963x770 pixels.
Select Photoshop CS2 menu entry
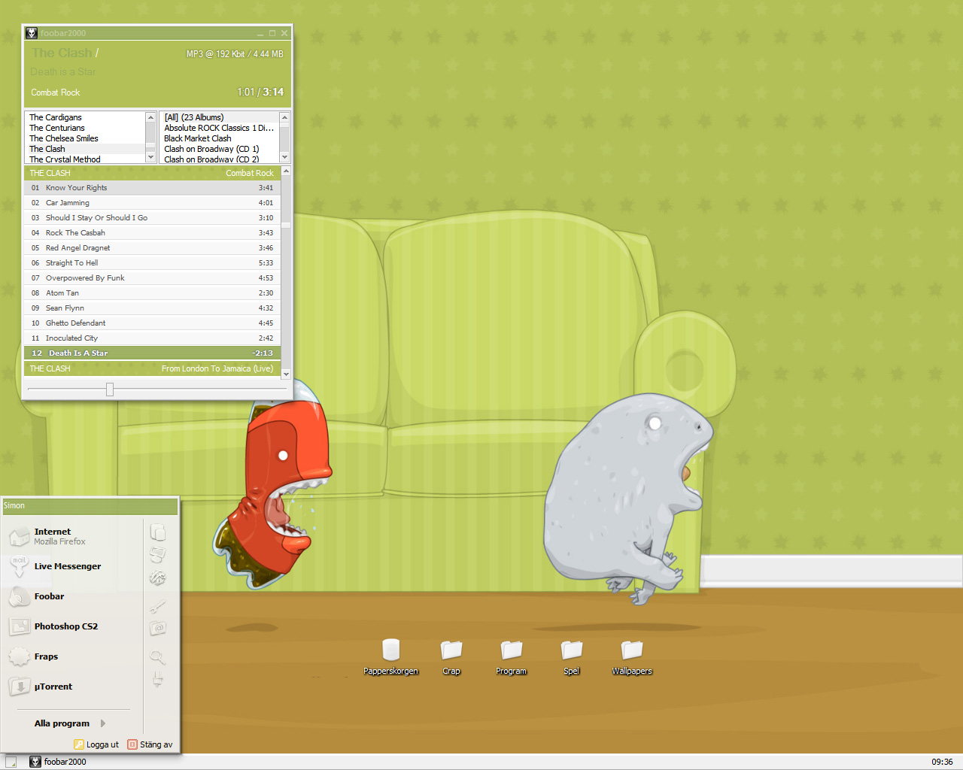click(x=74, y=626)
